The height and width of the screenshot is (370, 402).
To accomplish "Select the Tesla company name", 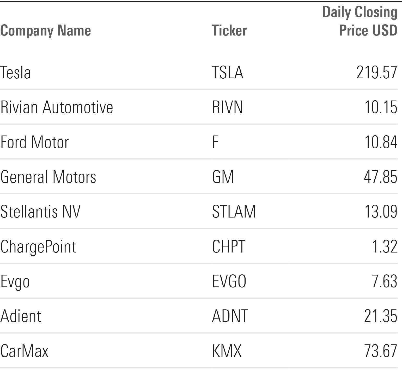I will [x=16, y=72].
